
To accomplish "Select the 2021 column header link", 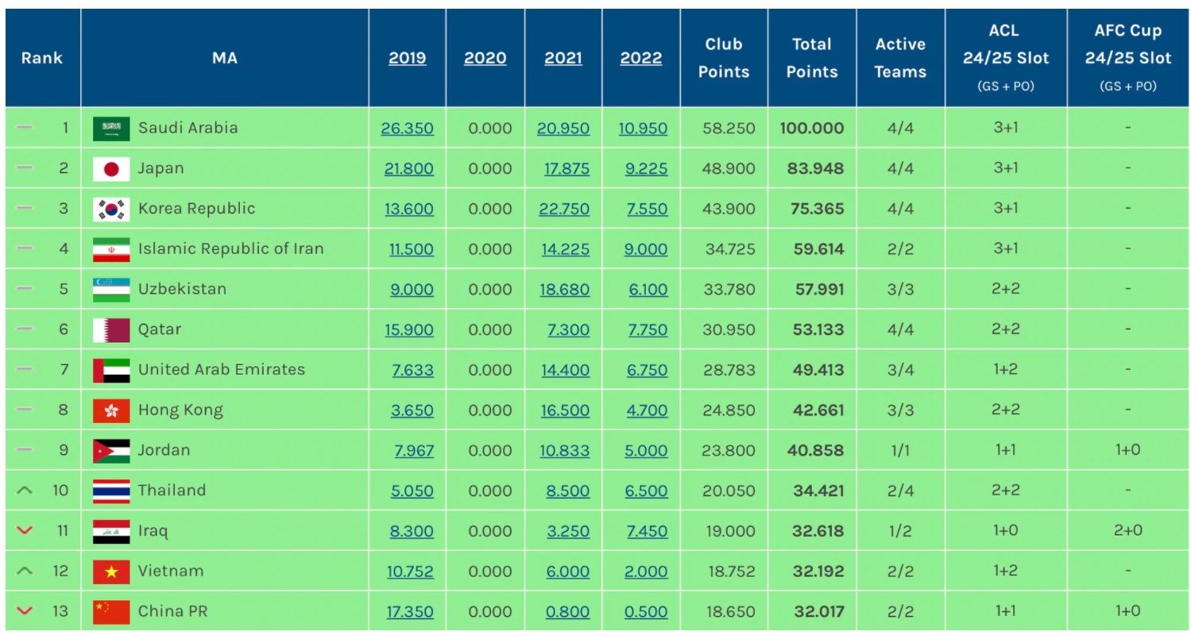I will 563,59.
